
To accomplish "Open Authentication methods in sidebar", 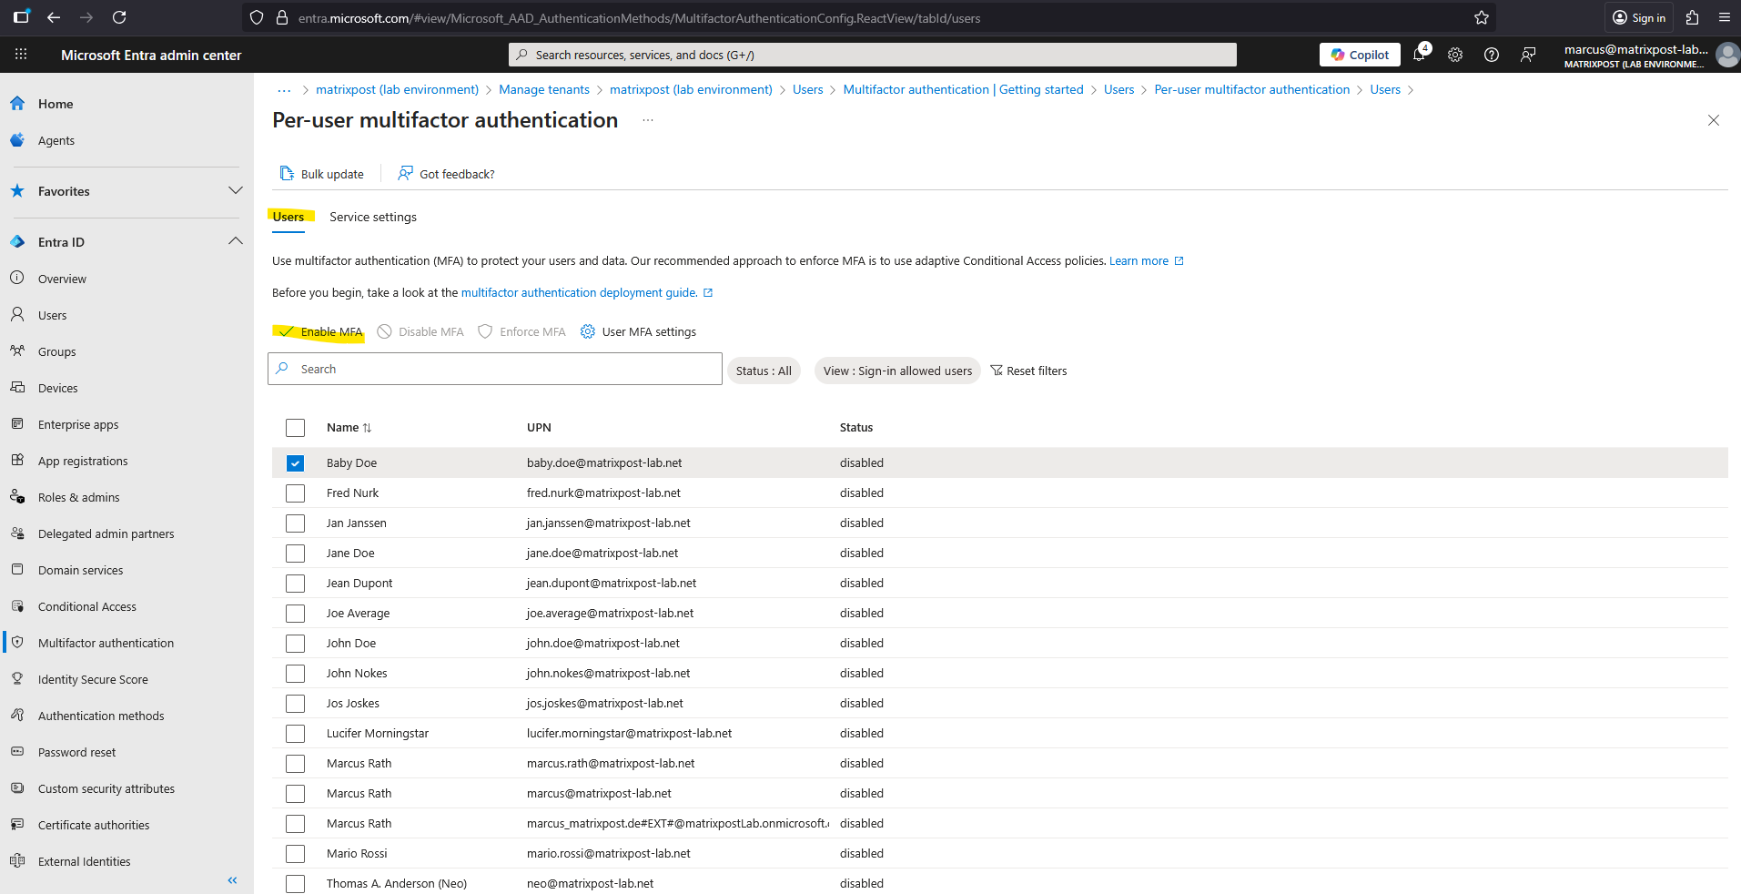I will click(101, 716).
